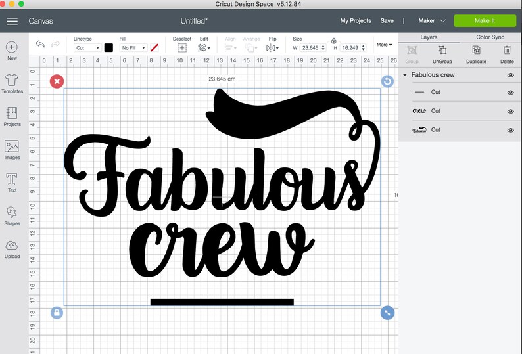Delete the selected layer group
The width and height of the screenshot is (522, 354).
click(x=507, y=55)
